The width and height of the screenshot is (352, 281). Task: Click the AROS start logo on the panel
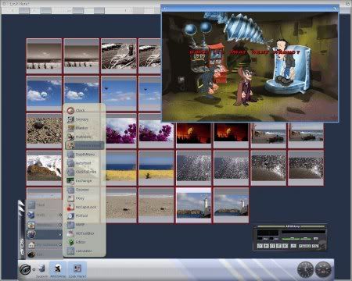[26, 269]
